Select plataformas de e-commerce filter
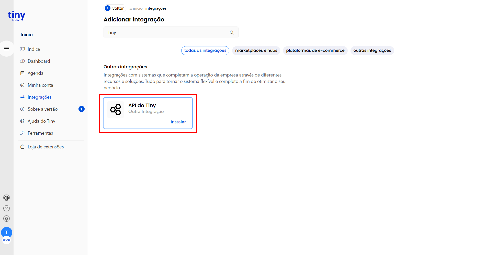The height and width of the screenshot is (255, 487). [315, 50]
